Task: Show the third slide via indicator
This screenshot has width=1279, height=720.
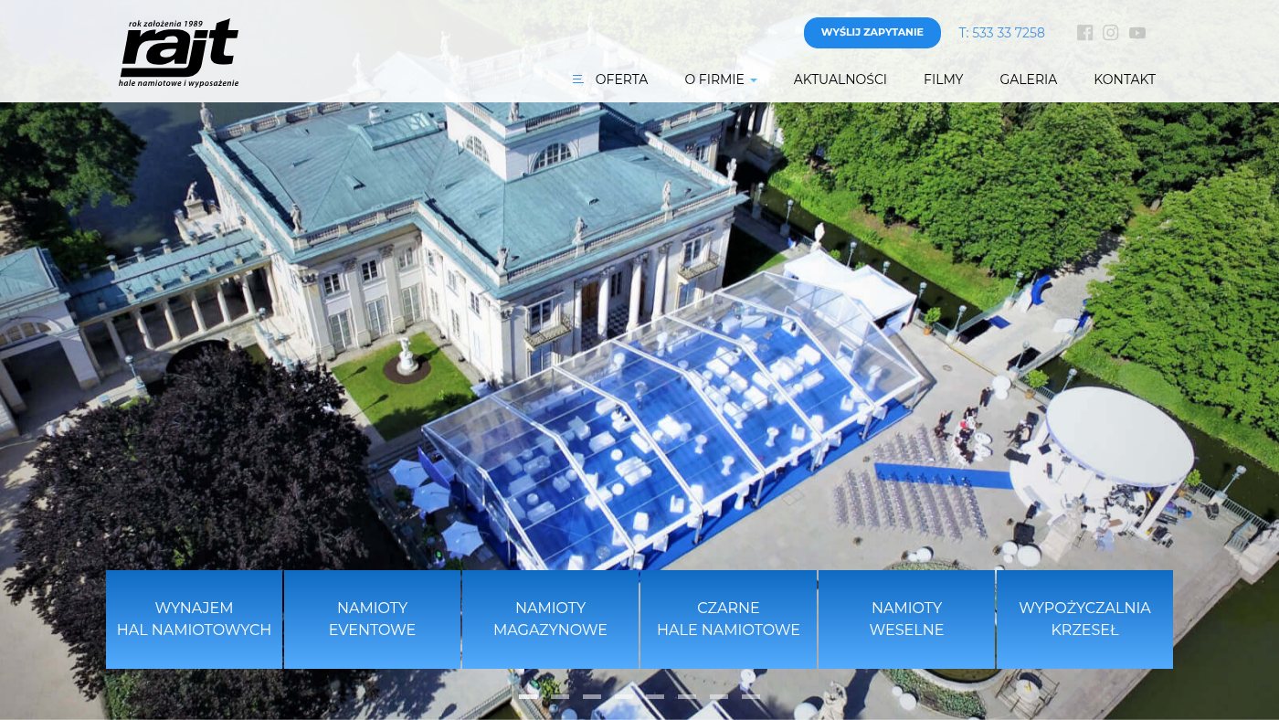Action: tap(592, 696)
